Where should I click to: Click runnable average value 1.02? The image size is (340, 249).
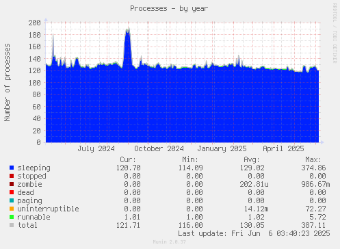(x=256, y=217)
